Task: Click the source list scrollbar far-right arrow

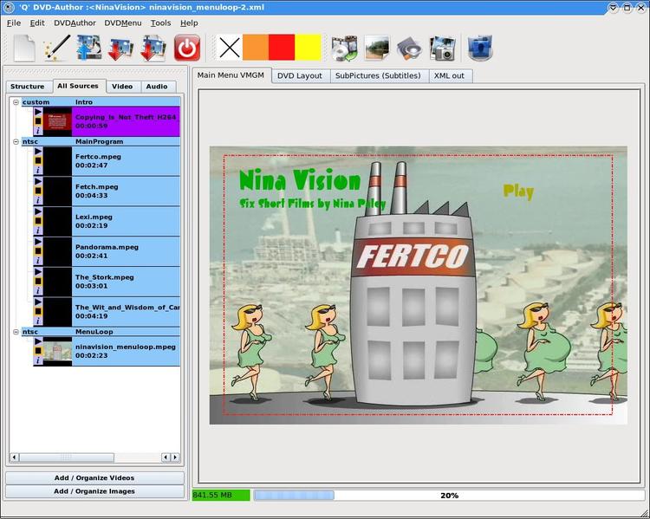Action: click(x=175, y=457)
